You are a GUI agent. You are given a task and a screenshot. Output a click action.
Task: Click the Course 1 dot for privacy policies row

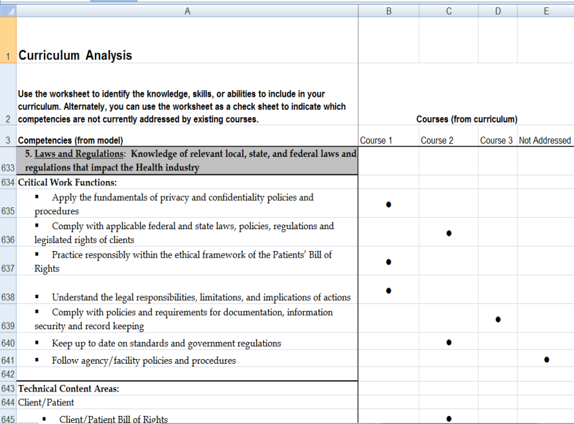(388, 205)
